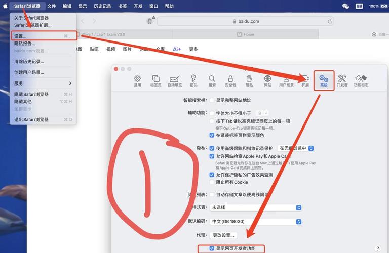Viewport: 389px width, 253px height.
Task: Open the Passwords (密码) settings pane
Action: pos(193,81)
